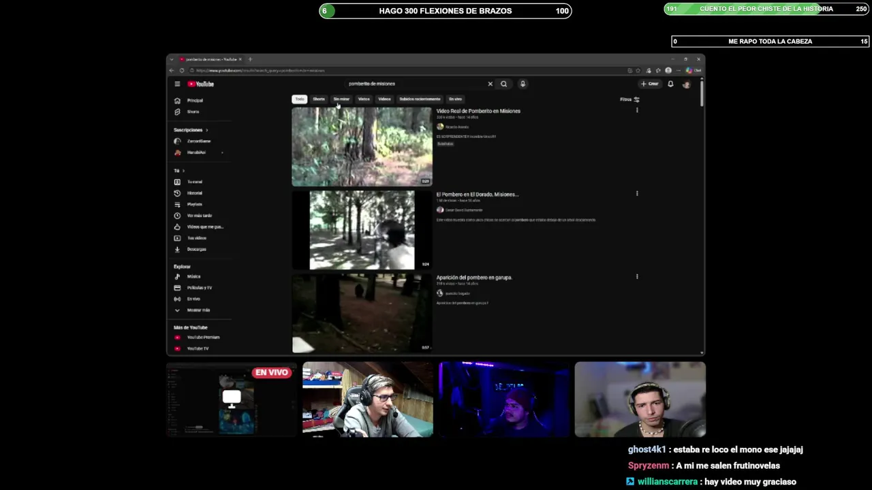Open second video thumbnail, 1:24 long

coord(362,230)
